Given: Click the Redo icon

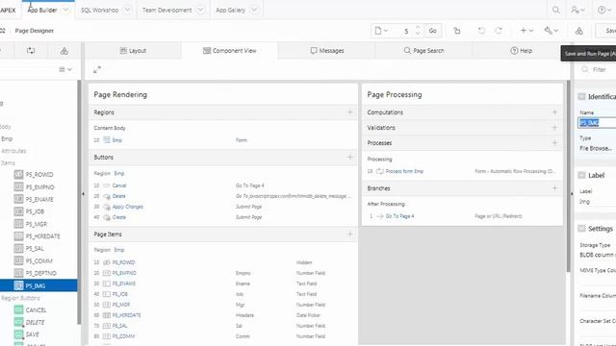Looking at the screenshot, I should (x=499, y=31).
